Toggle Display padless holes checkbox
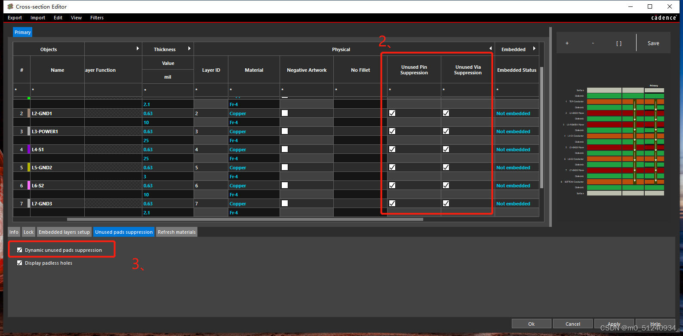 point(19,263)
